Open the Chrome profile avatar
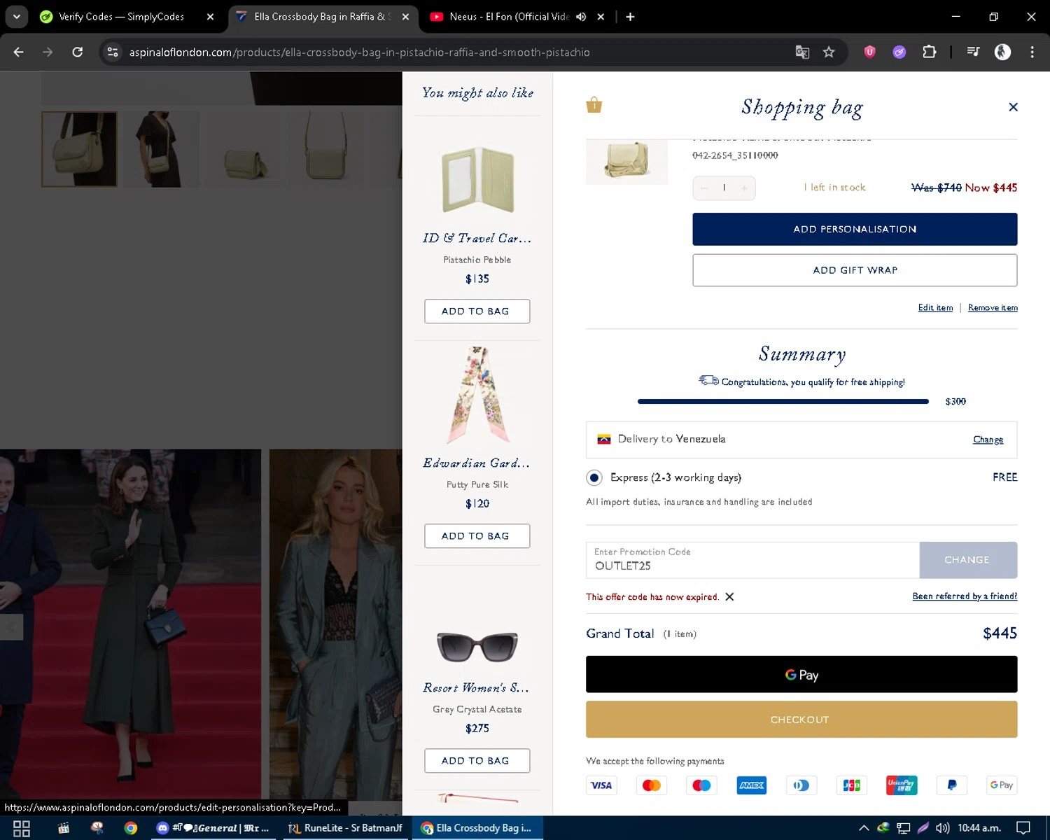The height and width of the screenshot is (840, 1050). pos(1002,52)
